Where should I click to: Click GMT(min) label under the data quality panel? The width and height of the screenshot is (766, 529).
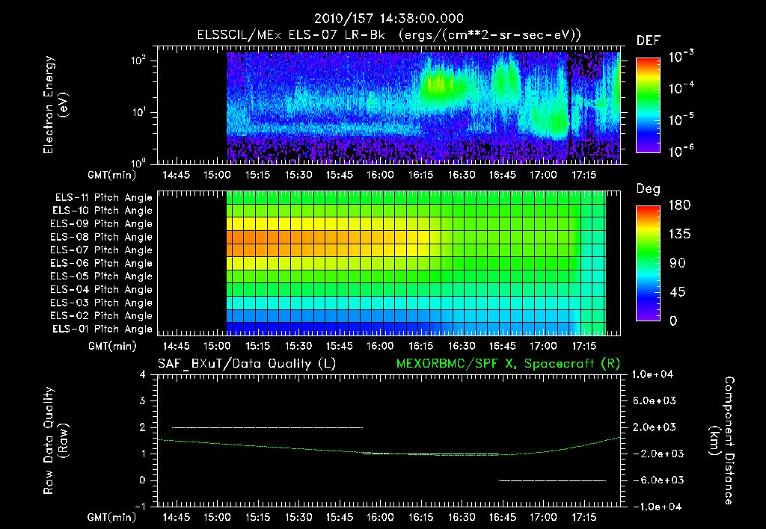[x=111, y=517]
